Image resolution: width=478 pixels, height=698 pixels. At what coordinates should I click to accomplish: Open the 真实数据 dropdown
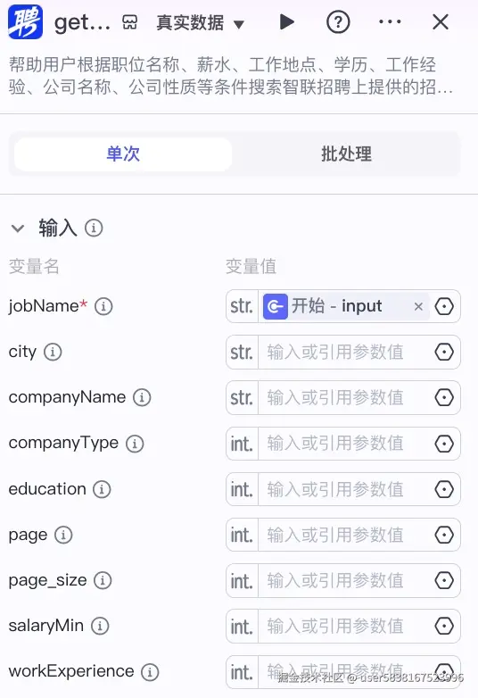point(201,22)
